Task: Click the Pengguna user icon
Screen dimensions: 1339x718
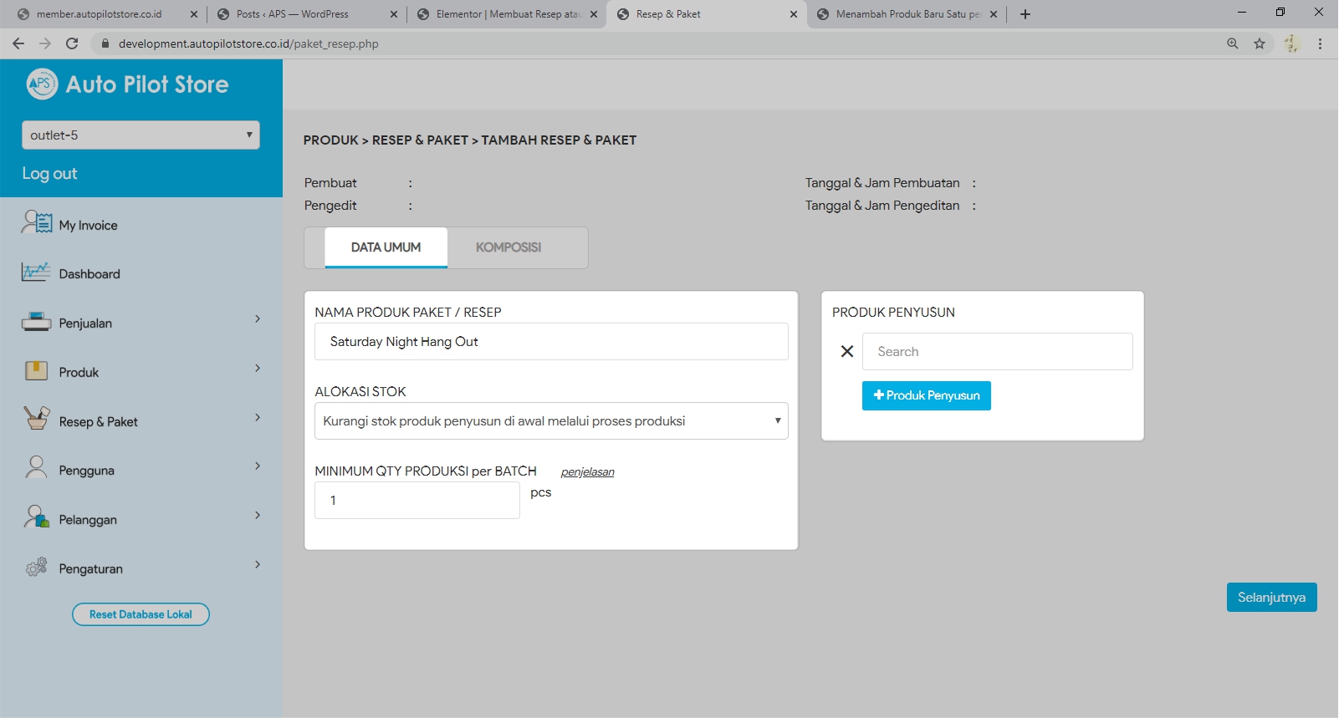Action: [36, 467]
